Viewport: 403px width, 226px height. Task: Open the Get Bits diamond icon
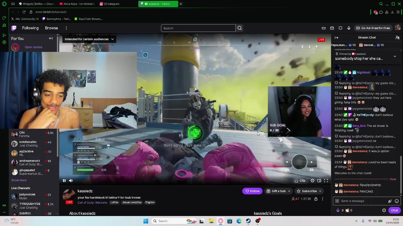coord(349,28)
